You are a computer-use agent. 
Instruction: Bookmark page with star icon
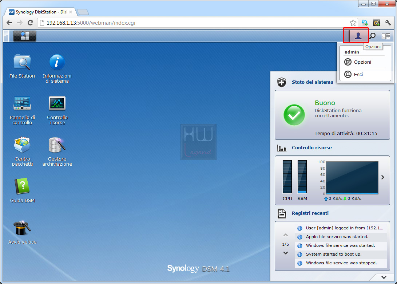pyautogui.click(x=353, y=23)
